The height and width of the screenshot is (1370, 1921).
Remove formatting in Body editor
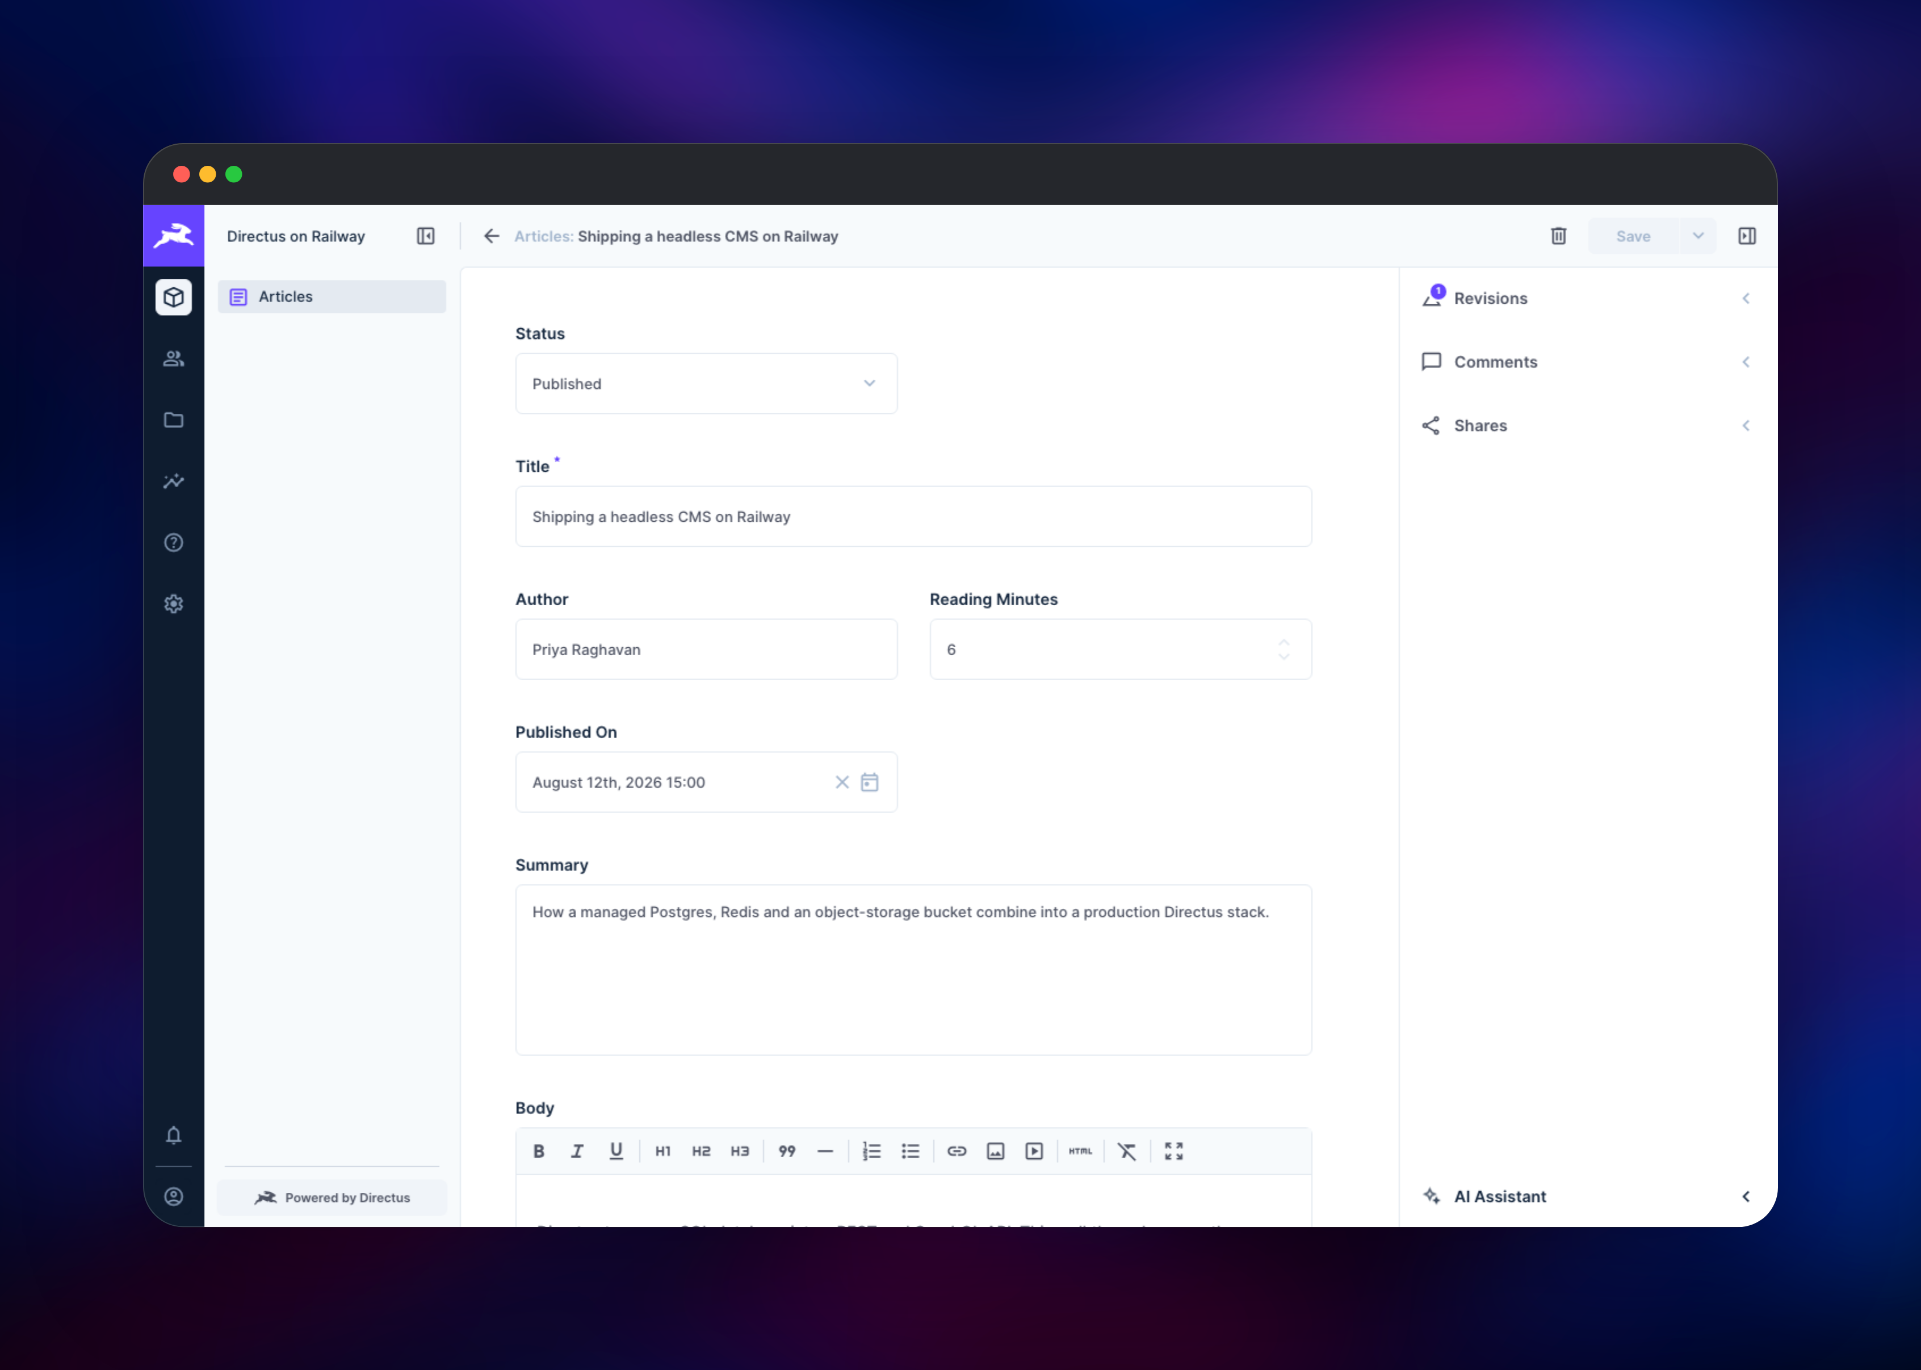1127,1151
